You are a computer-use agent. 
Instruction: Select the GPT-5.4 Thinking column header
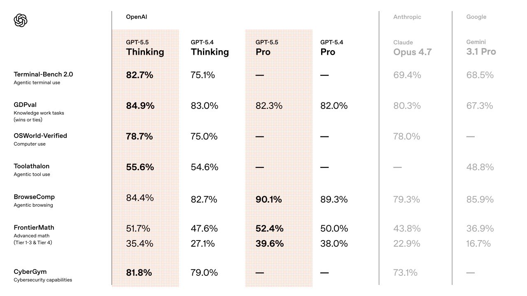pyautogui.click(x=210, y=48)
